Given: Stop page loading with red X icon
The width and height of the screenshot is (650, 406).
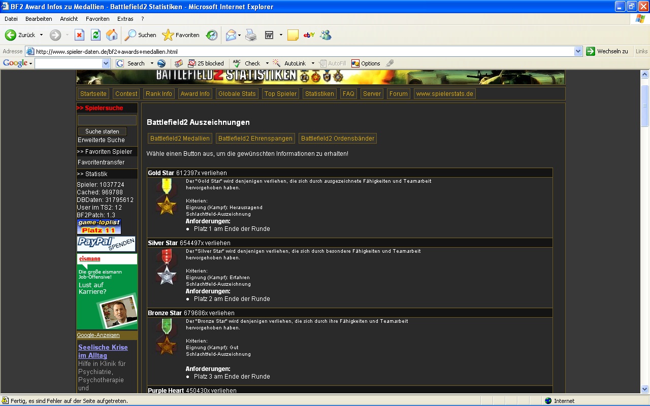Looking at the screenshot, I should 79,35.
